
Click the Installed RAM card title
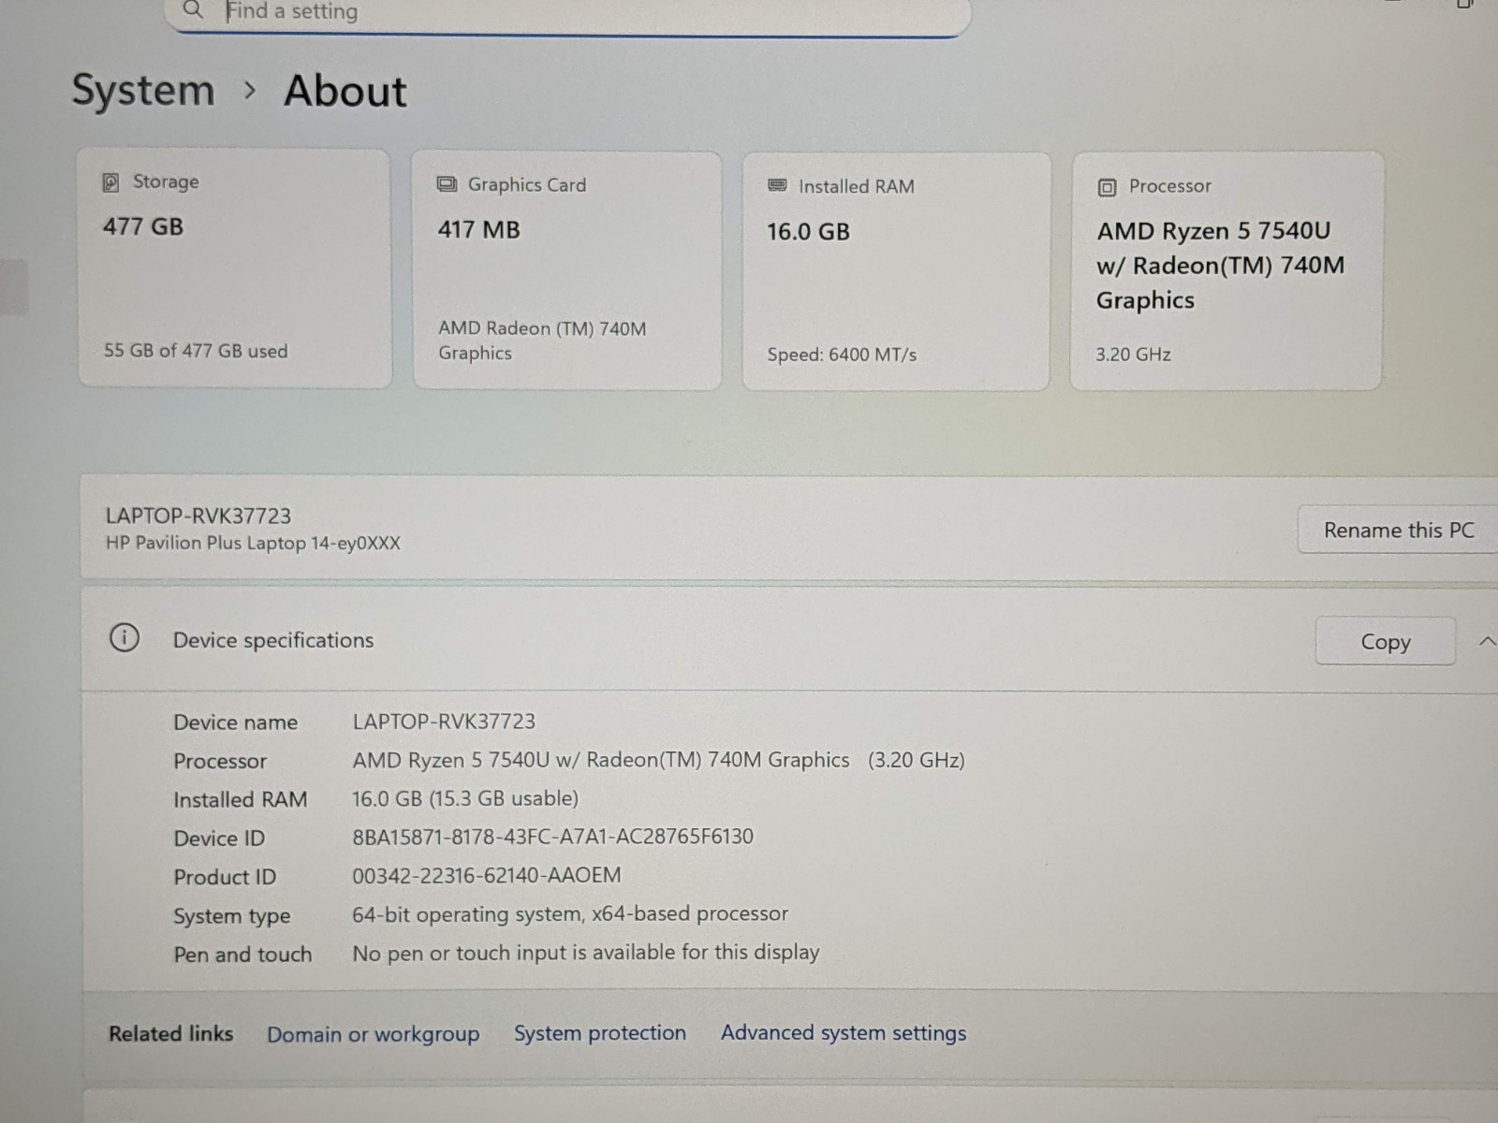point(857,186)
